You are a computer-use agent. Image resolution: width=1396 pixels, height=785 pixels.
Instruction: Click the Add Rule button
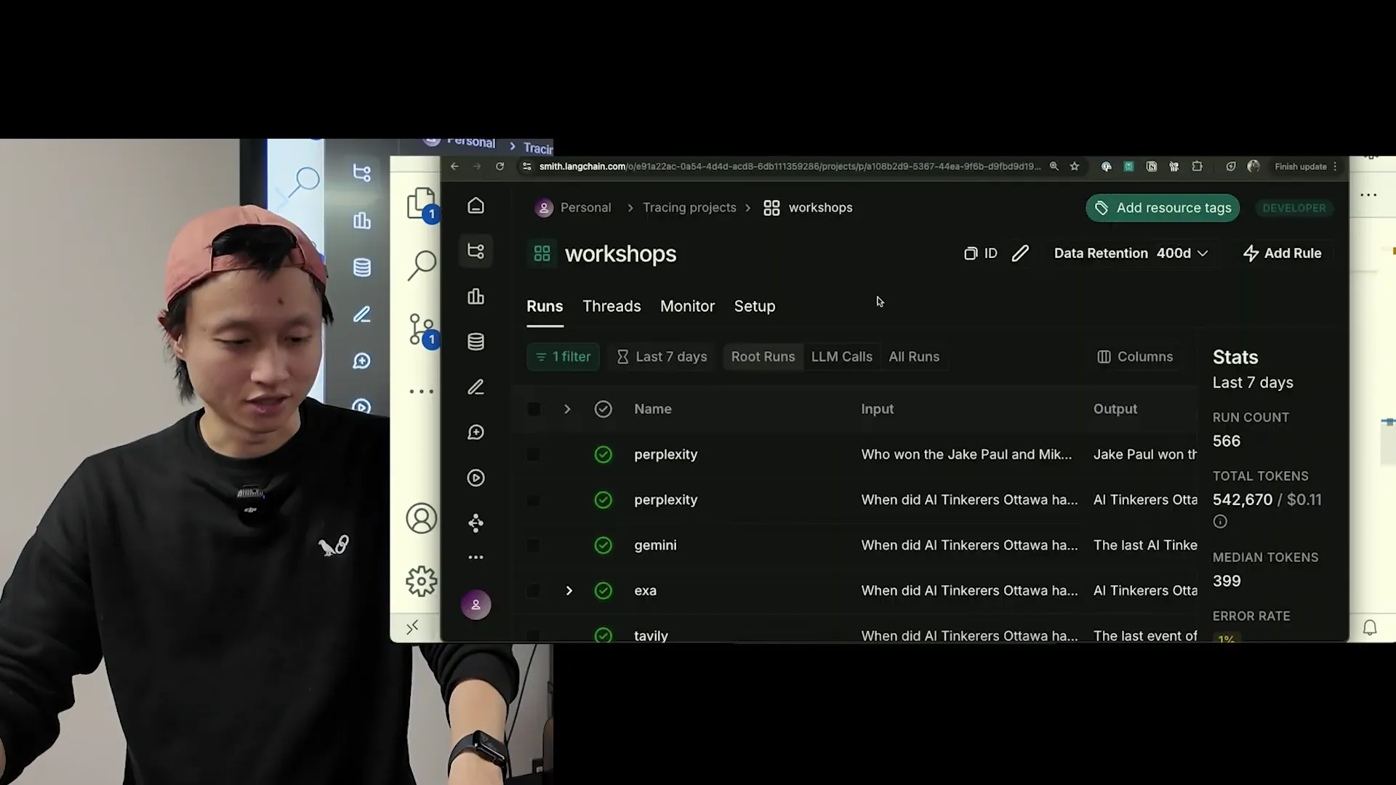tap(1283, 254)
